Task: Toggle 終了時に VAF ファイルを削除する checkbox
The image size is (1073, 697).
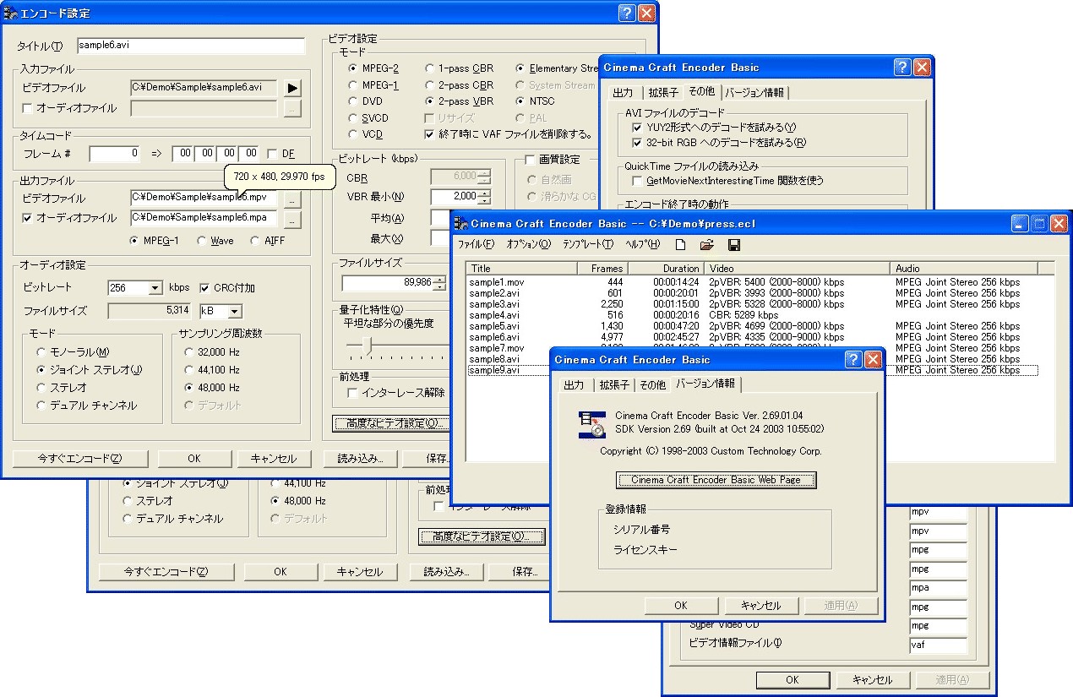Action: coord(429,134)
